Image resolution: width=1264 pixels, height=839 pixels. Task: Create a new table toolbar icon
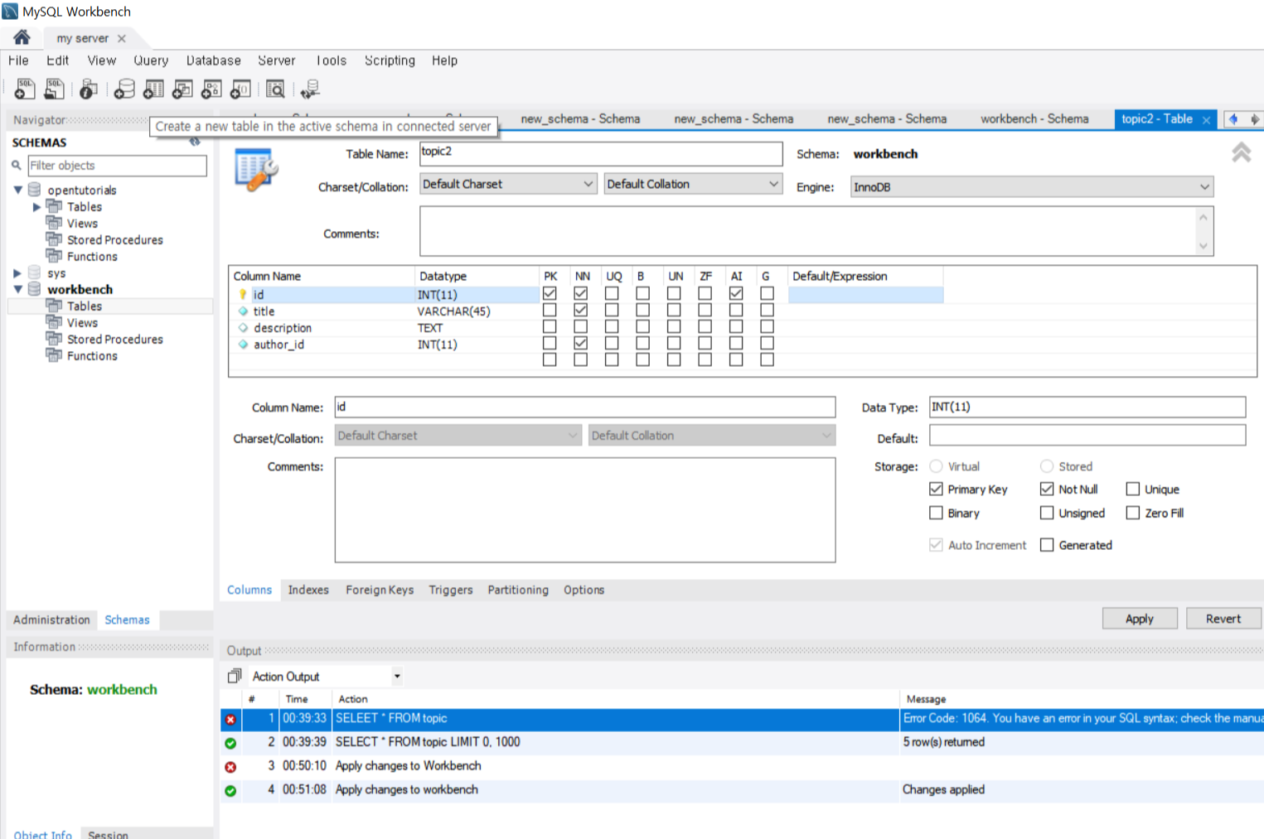(x=153, y=89)
